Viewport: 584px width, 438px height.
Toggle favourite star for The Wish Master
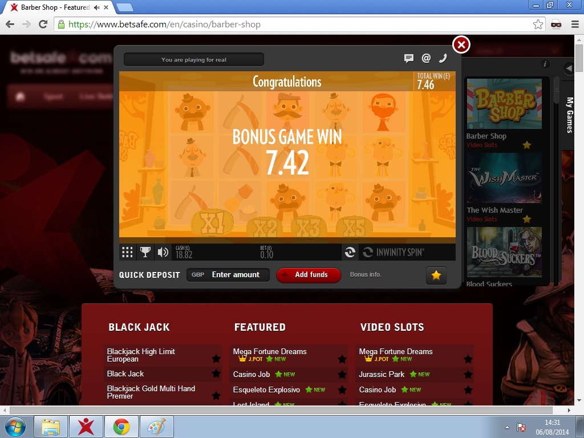tap(526, 219)
